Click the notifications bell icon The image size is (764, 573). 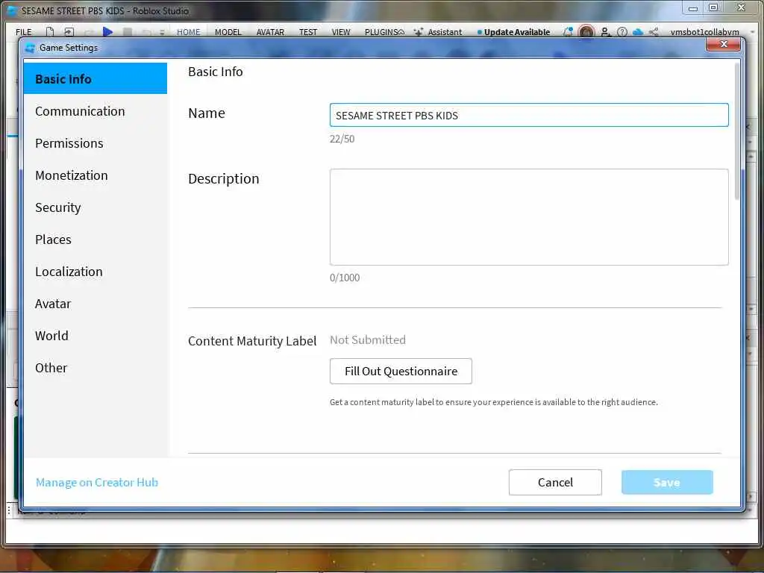(x=568, y=31)
